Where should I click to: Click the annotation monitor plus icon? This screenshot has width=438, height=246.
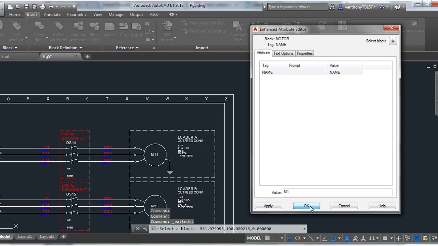click(398, 238)
